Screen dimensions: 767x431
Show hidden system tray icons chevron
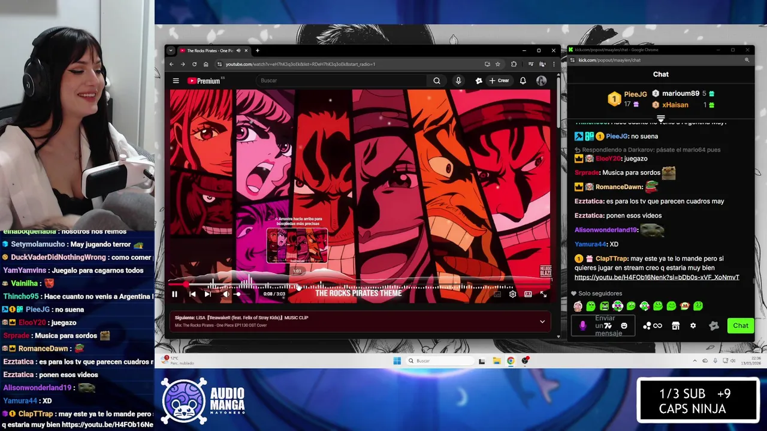[x=695, y=360]
